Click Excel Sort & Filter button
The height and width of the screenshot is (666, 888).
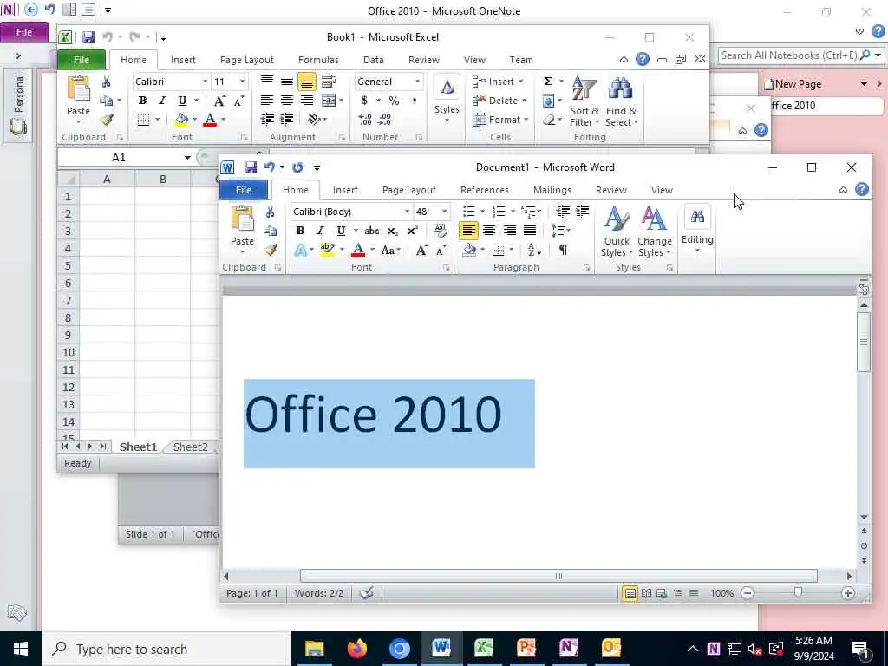click(x=584, y=102)
